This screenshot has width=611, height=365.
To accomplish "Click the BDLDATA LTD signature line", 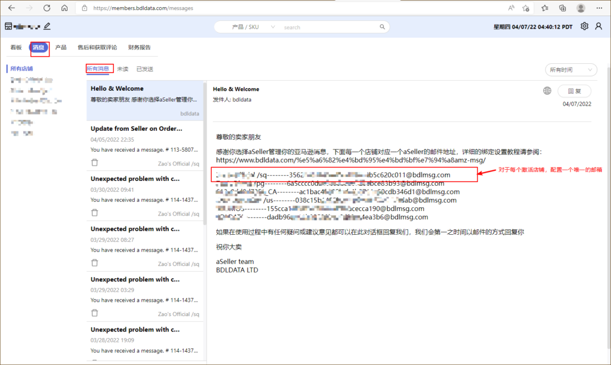I will (x=237, y=270).
